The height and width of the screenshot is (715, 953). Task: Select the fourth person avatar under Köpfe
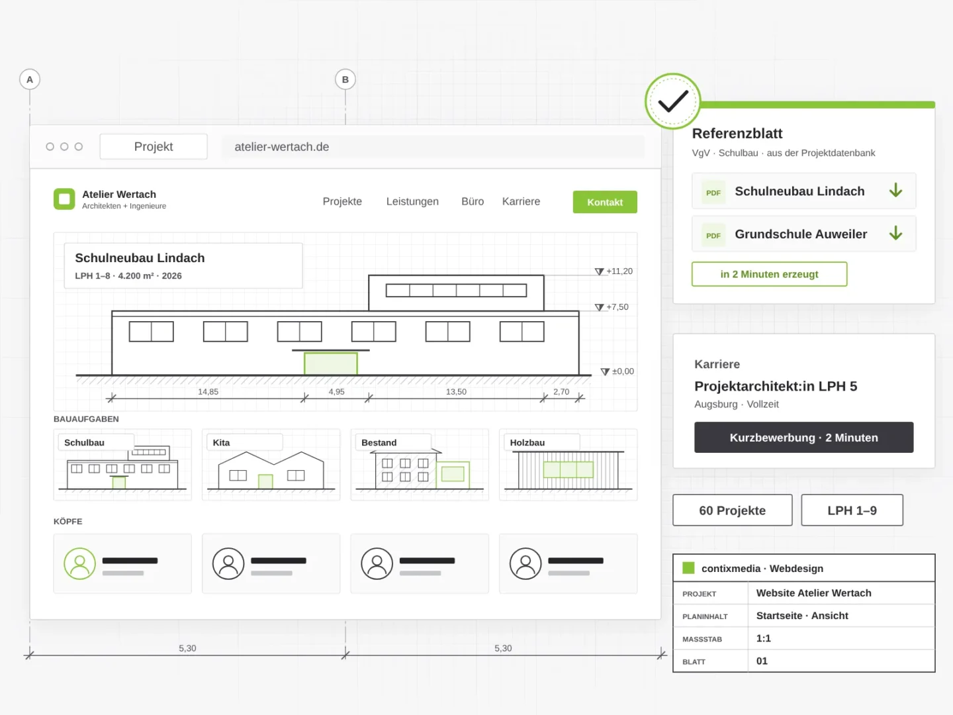click(x=525, y=563)
